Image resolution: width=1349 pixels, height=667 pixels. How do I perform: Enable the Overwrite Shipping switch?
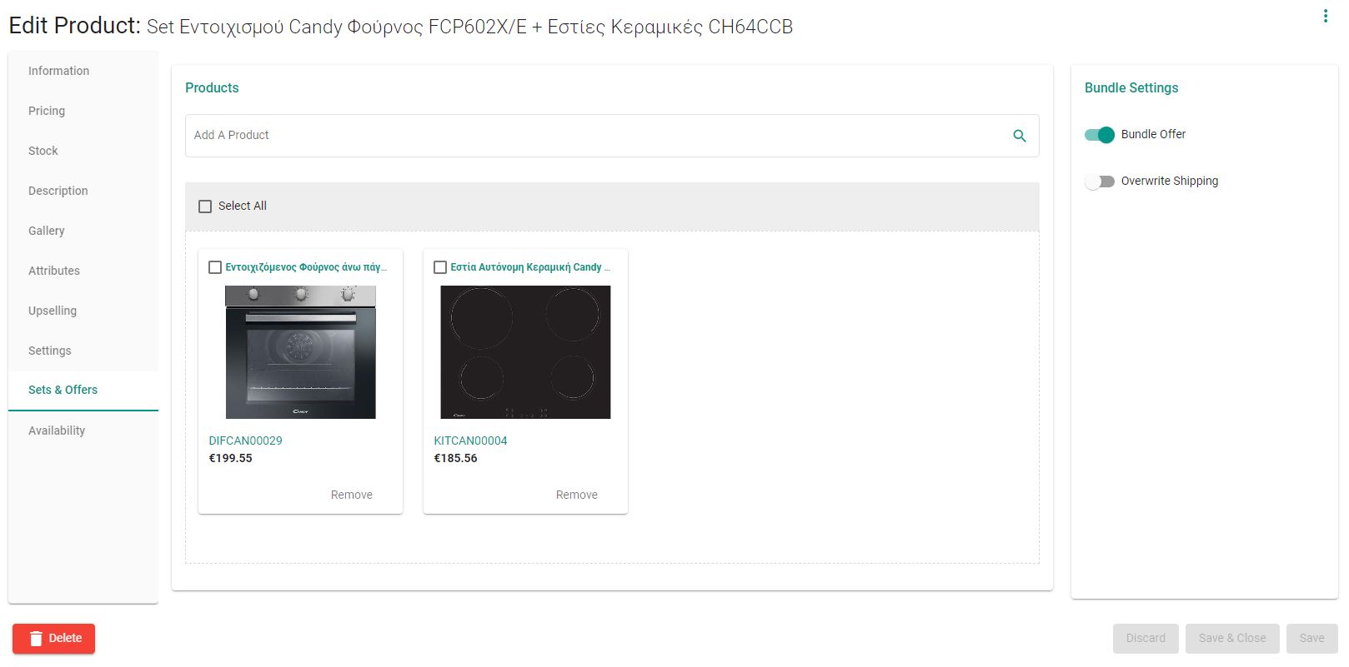[1099, 182]
